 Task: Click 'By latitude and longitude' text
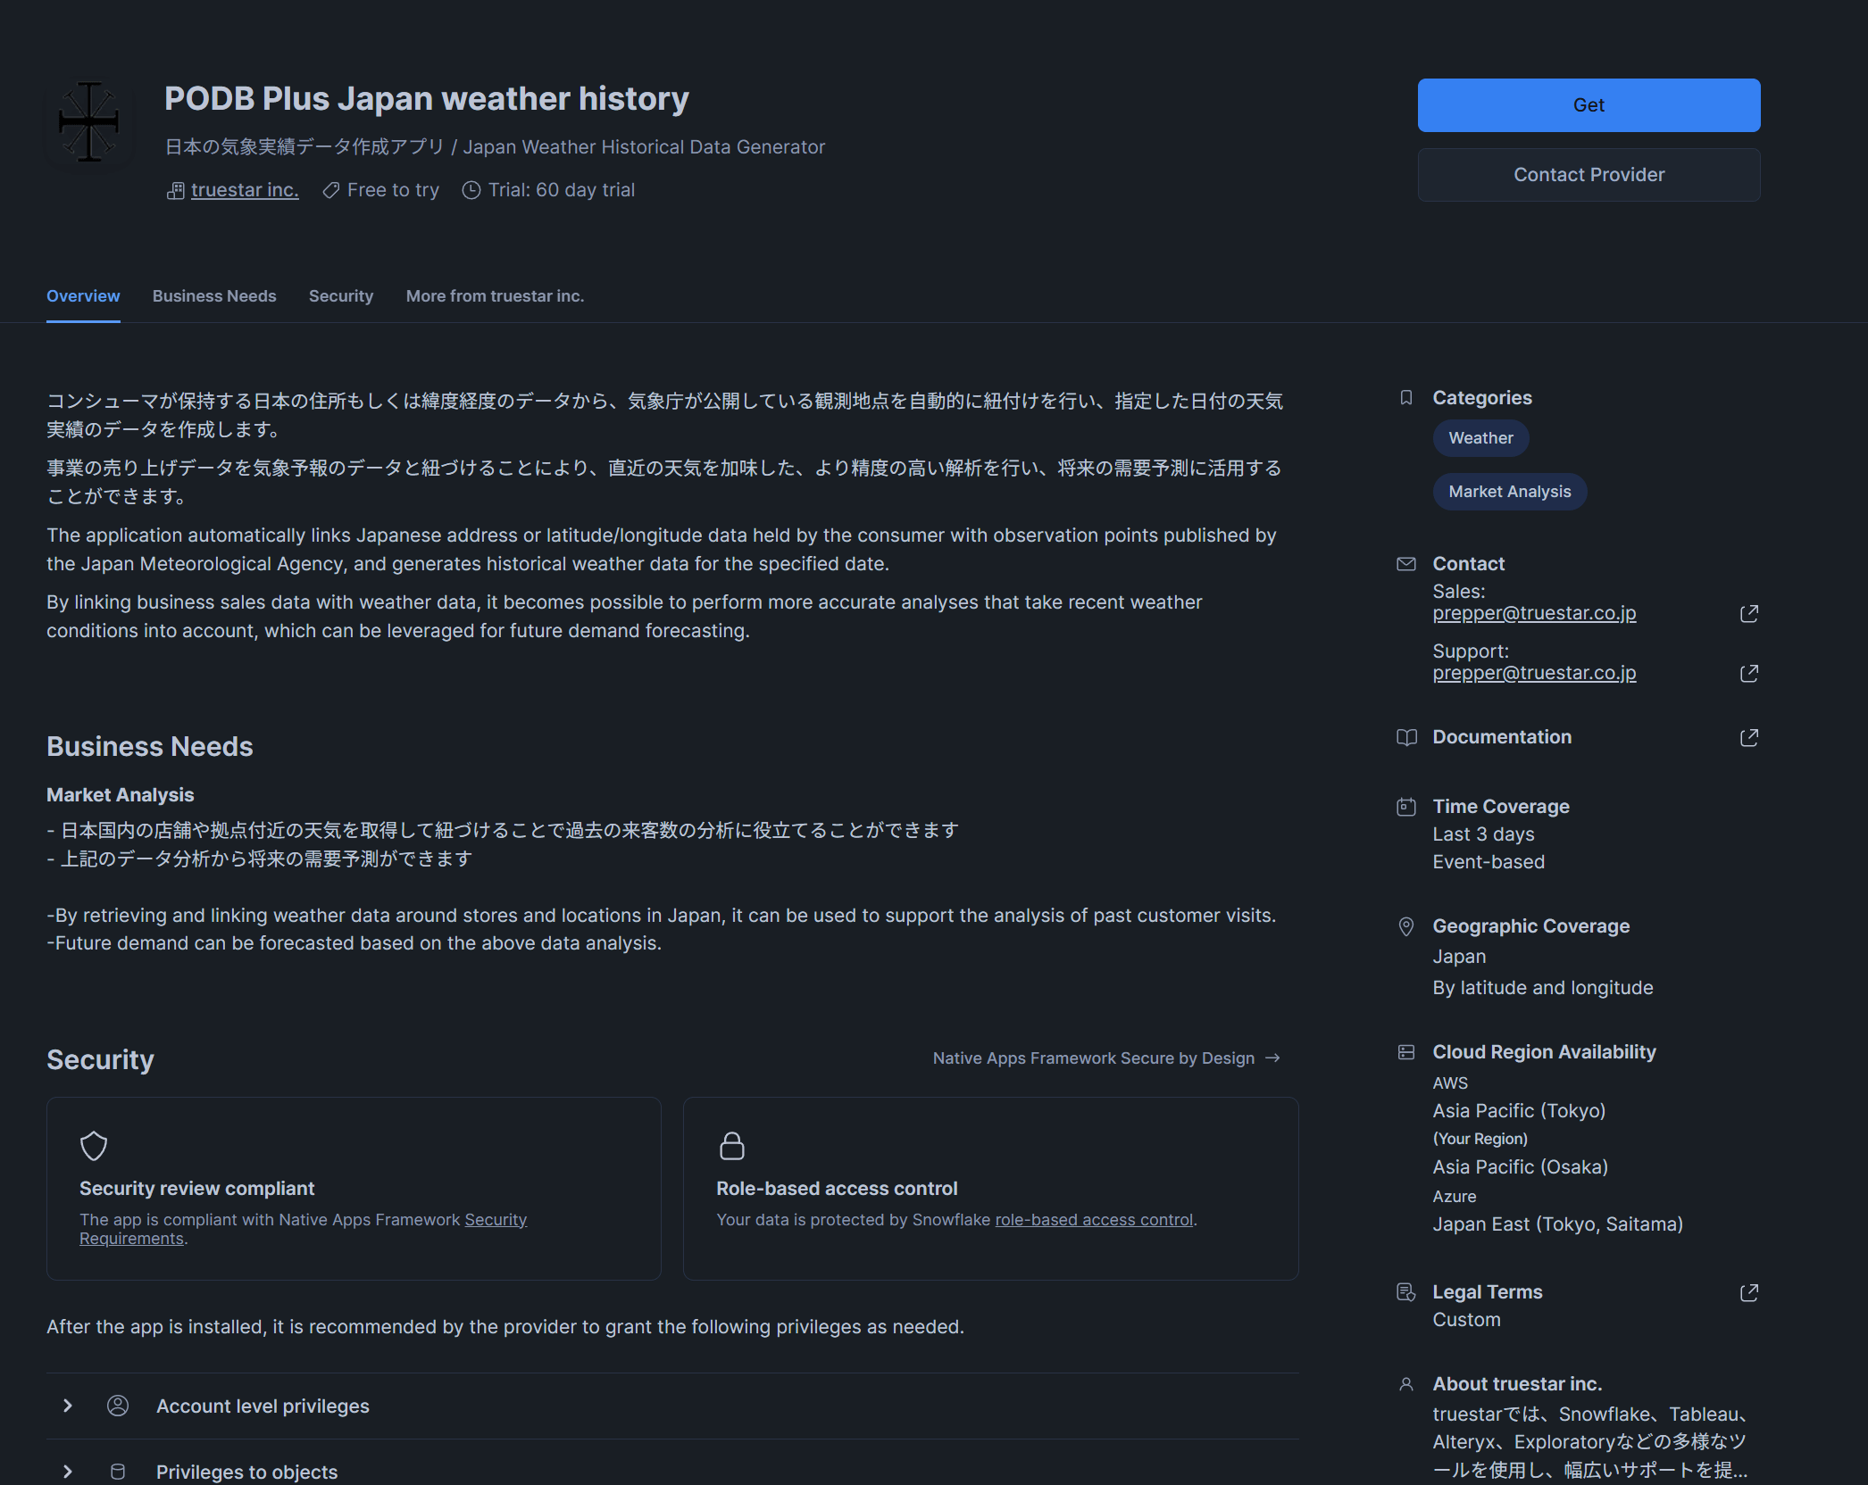[1543, 988]
